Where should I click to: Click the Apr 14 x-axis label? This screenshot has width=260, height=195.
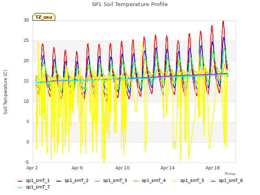(x=167, y=168)
